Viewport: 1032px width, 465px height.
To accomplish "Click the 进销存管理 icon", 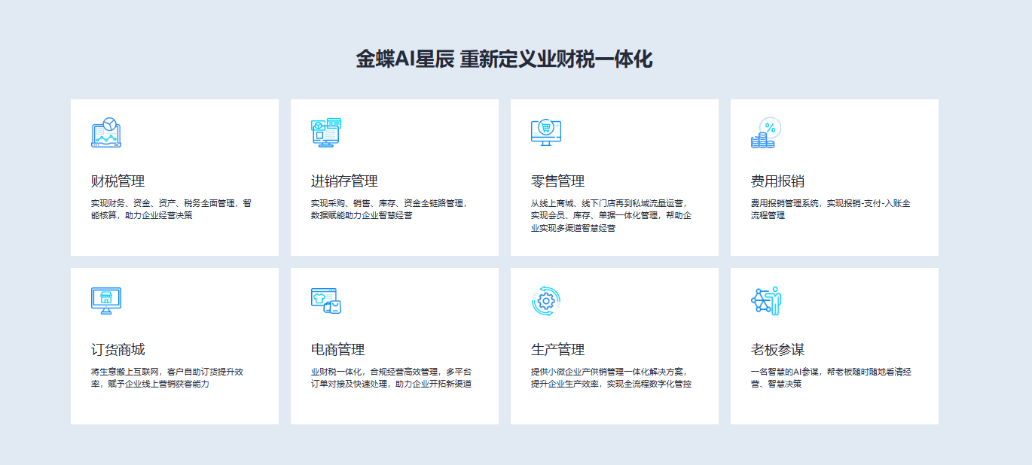I will [326, 132].
